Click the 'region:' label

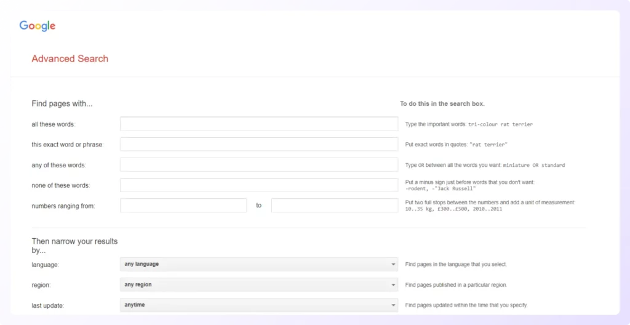click(41, 285)
